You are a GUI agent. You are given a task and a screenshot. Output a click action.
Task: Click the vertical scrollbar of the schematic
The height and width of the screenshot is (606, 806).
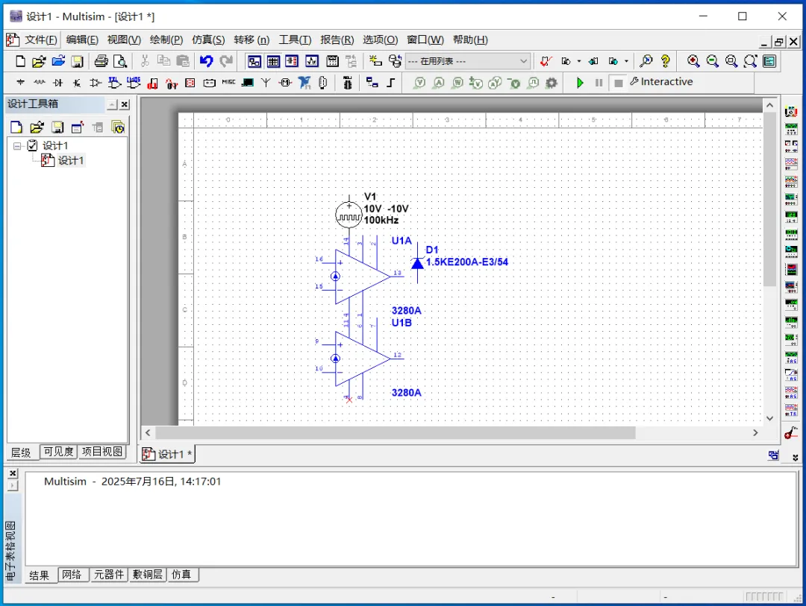[769, 199]
